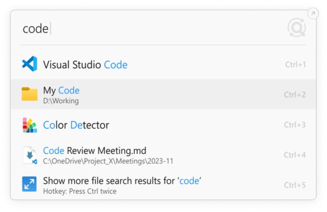Click the Ctrl+2 shortcut label
The width and height of the screenshot is (327, 212).
coord(295,95)
